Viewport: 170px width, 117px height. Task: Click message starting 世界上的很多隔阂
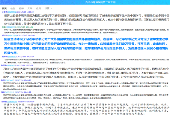[87, 20]
